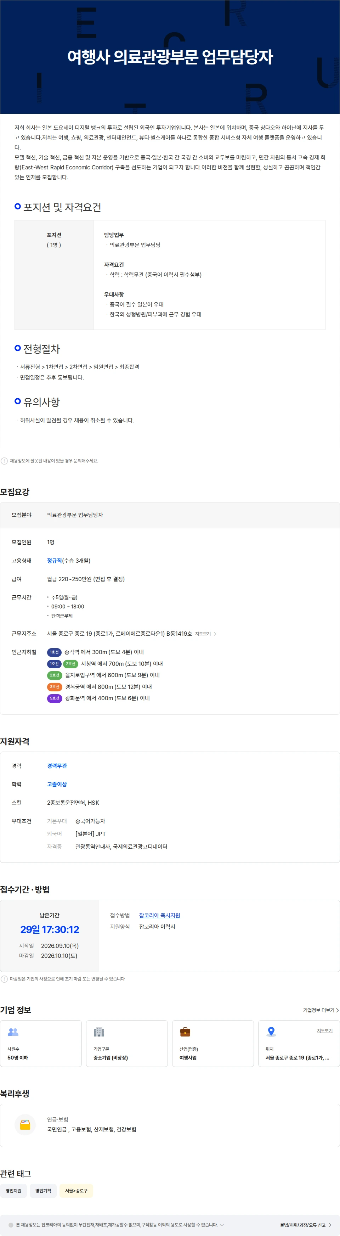The height and width of the screenshot is (1236, 340).
Task: Select the 영업기획 tag
Action: 43,1191
